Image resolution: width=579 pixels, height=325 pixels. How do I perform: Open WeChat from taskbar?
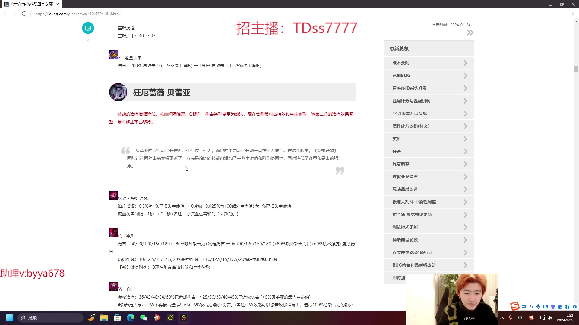click(144, 318)
